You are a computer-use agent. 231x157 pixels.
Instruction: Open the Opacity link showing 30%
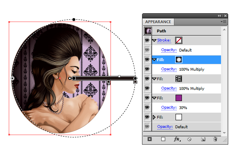pyautogui.click(x=169, y=107)
